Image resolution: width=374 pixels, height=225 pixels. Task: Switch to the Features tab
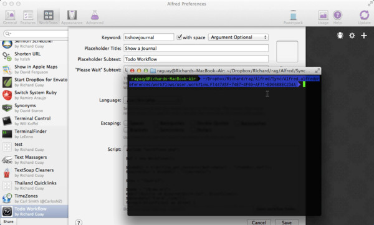(x=28, y=17)
